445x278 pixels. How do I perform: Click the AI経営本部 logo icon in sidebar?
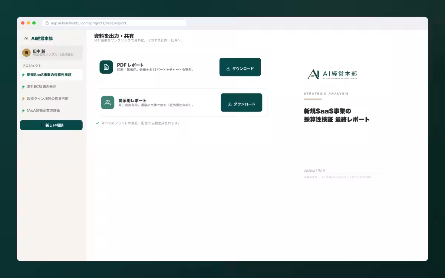click(26, 38)
